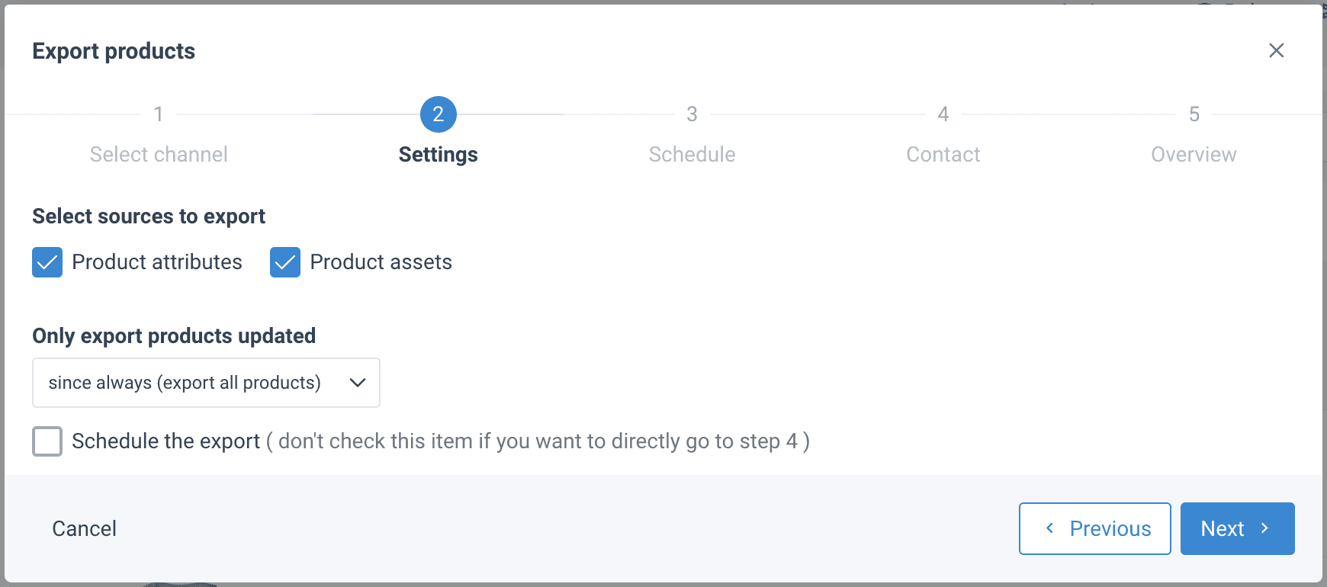1327x587 pixels.
Task: Go to the Overview step label
Action: [1194, 155]
